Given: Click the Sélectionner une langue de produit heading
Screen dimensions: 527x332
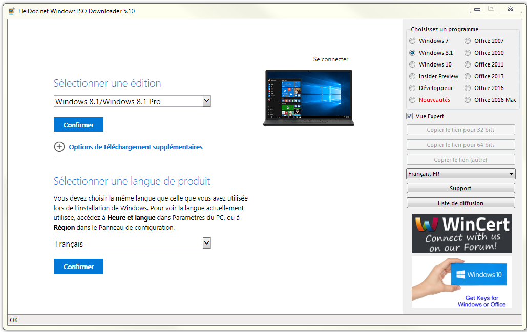Looking at the screenshot, I should pos(132,181).
